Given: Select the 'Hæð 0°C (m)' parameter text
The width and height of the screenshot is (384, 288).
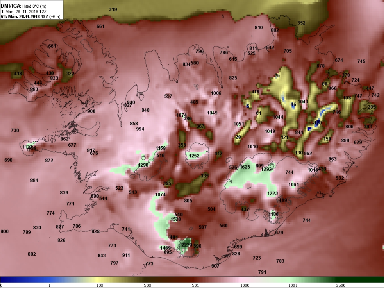Looking at the screenshot, I should click(x=34, y=6).
